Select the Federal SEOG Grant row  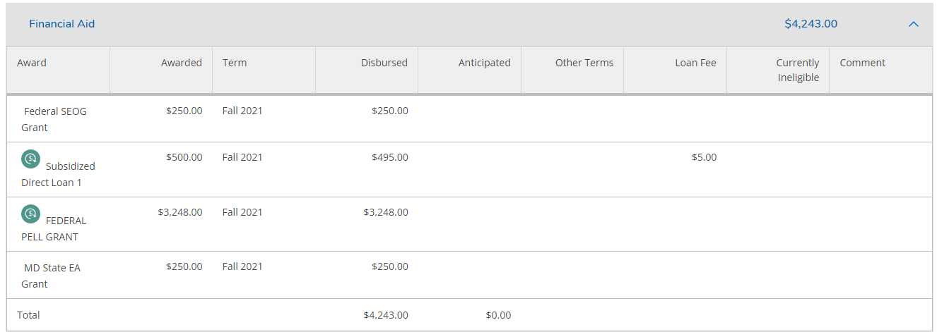tap(55, 119)
